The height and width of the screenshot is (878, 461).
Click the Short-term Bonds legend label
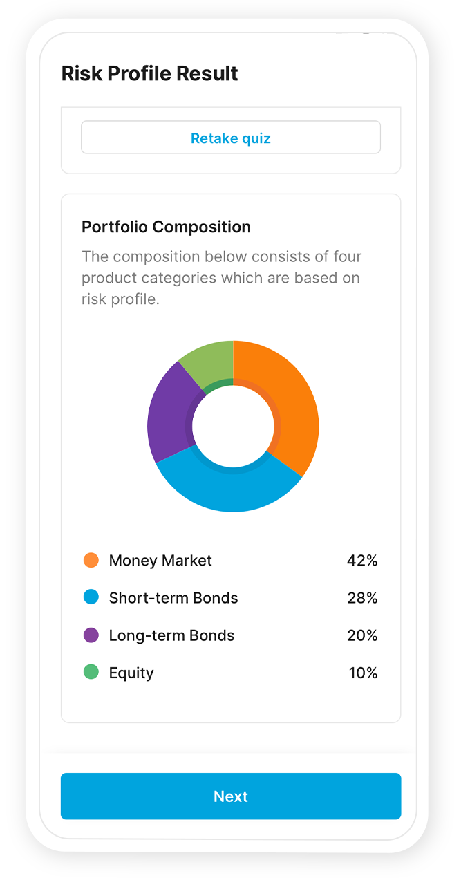(173, 598)
